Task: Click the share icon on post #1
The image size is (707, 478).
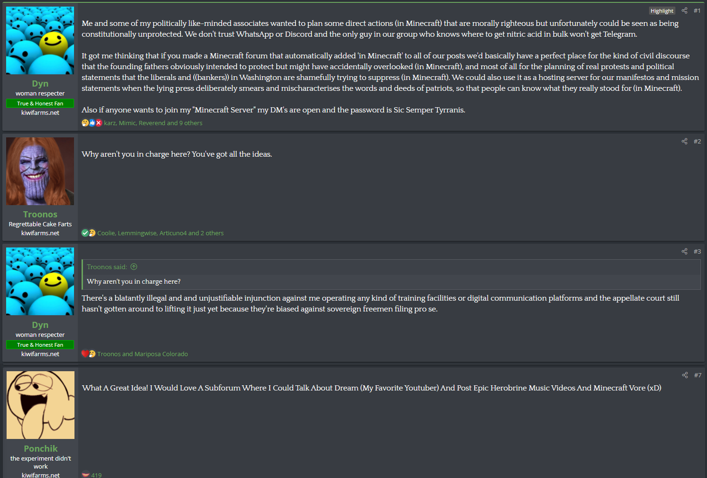Action: pos(684,10)
